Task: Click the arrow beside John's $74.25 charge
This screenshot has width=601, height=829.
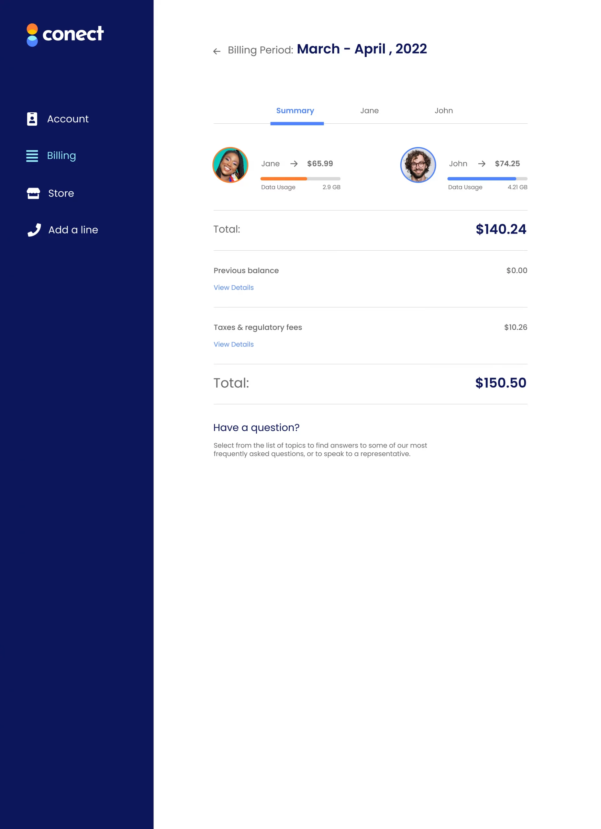Action: [x=482, y=164]
